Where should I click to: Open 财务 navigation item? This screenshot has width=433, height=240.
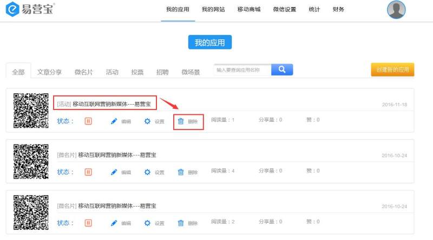[338, 9]
